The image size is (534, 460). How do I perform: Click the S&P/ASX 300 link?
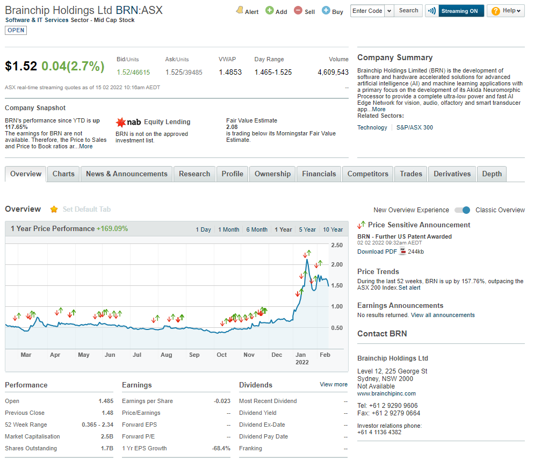(x=414, y=127)
